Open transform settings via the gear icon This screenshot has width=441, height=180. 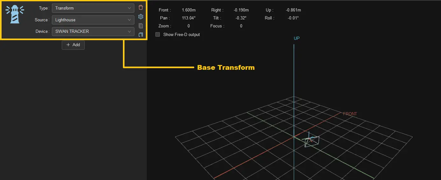[141, 17]
